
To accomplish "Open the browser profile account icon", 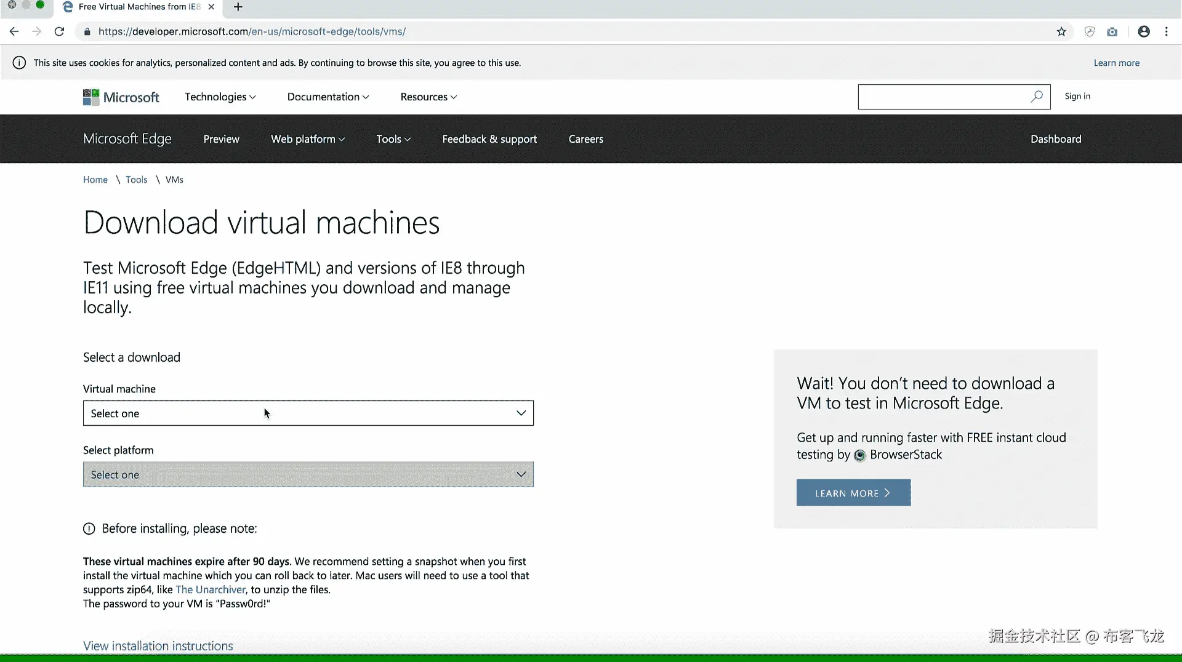I will (1144, 31).
